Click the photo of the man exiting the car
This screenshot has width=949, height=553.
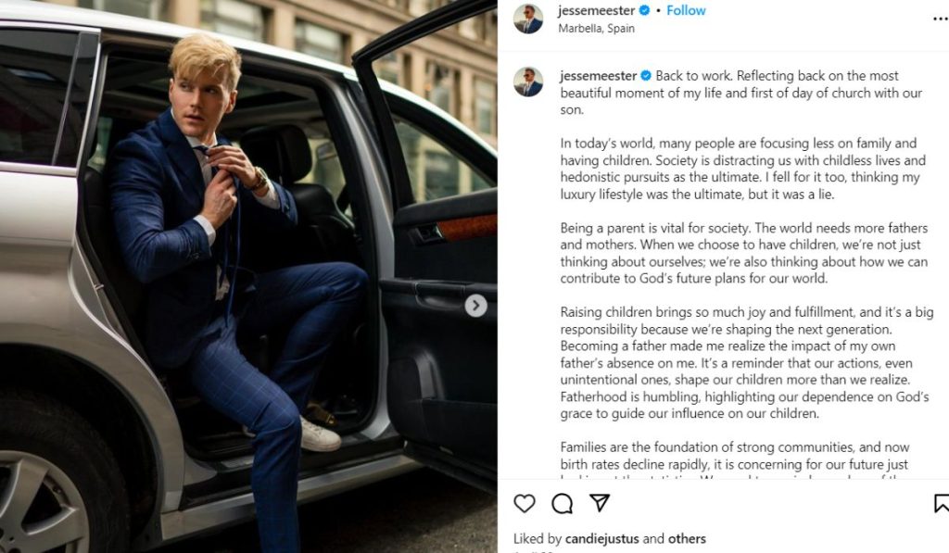[x=248, y=276]
